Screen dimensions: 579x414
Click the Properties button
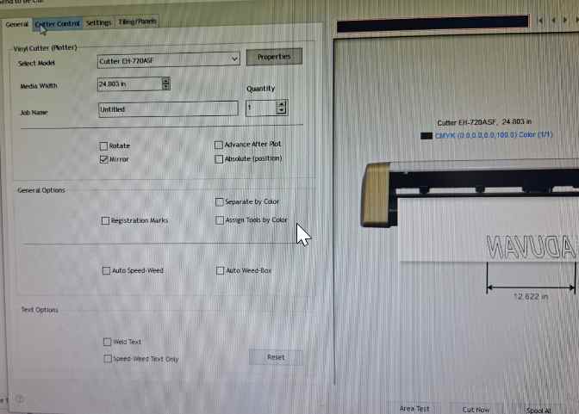pyautogui.click(x=274, y=57)
